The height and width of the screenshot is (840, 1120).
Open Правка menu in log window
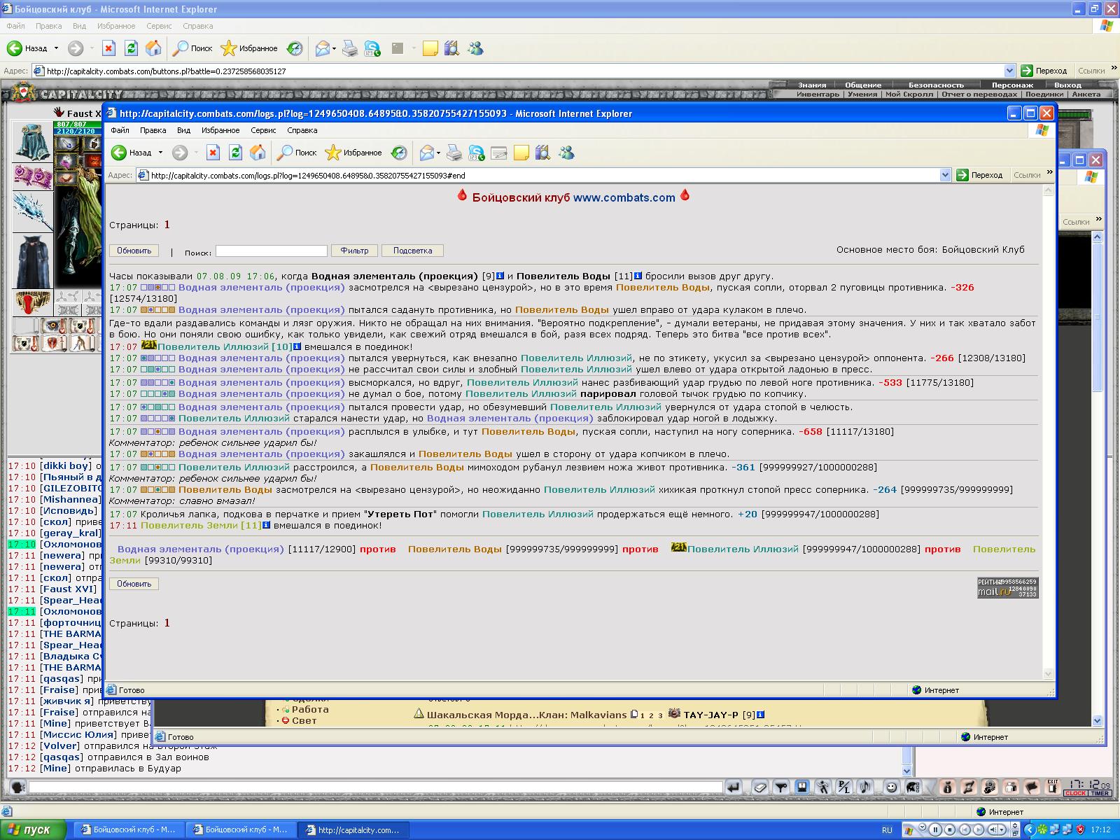click(153, 130)
